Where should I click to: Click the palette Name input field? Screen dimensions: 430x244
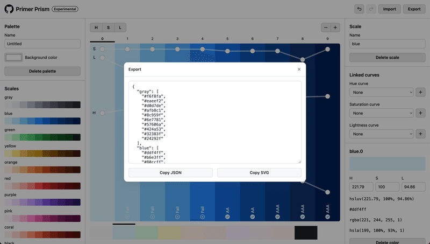42,44
